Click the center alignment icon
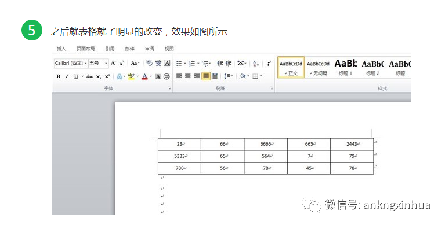445x225 pixels. point(188,76)
